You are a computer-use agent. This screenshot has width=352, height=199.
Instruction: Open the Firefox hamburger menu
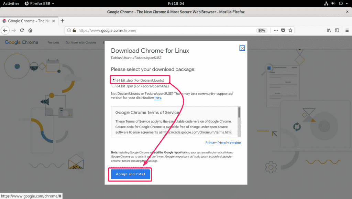tap(346, 30)
